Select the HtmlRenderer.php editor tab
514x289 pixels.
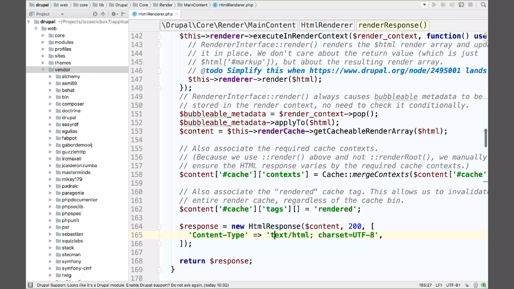point(155,14)
